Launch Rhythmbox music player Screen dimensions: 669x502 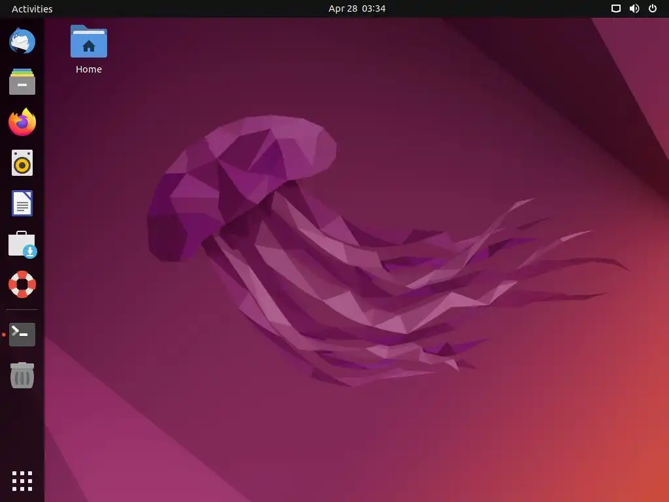point(22,163)
